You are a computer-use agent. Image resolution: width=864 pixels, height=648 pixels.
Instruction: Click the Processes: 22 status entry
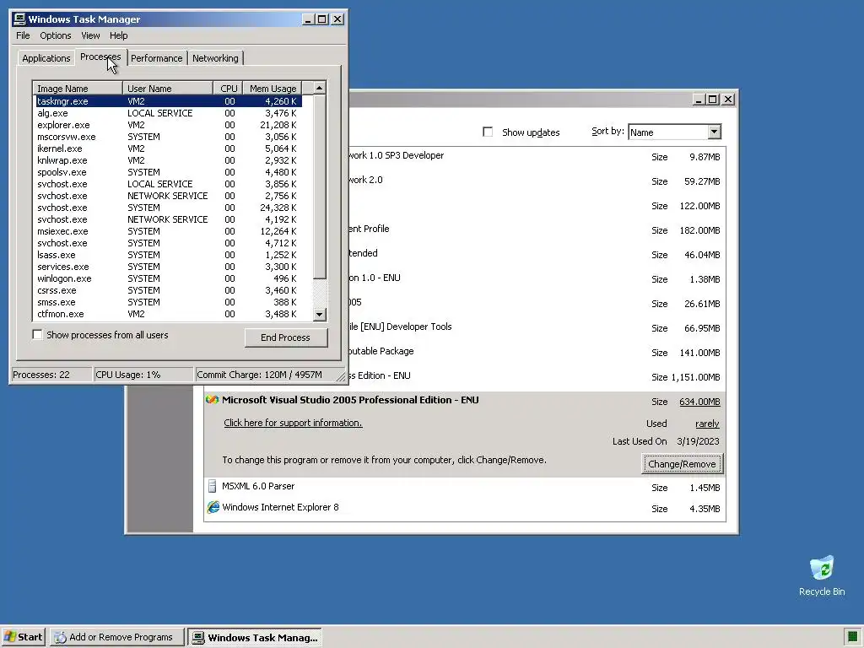pyautogui.click(x=51, y=375)
